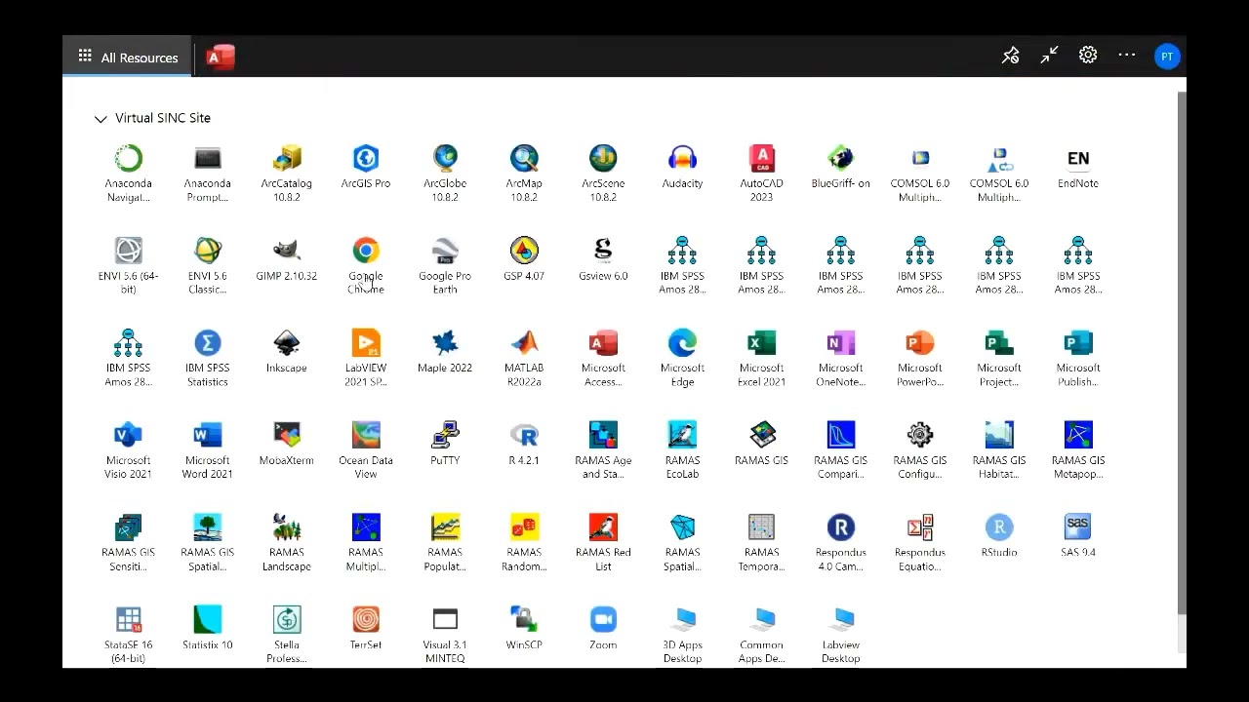
Task: Open RAMAS Red List
Action: coord(603,542)
